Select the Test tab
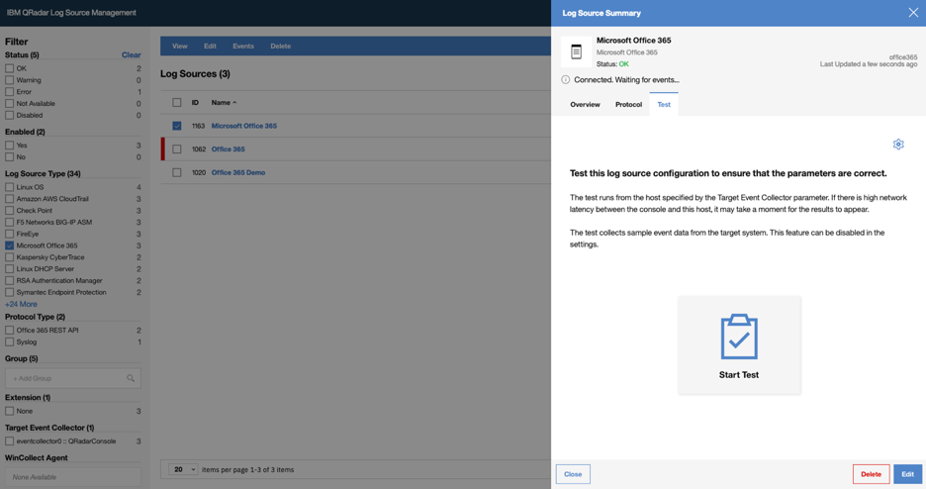Image resolution: width=926 pixels, height=489 pixels. click(664, 105)
